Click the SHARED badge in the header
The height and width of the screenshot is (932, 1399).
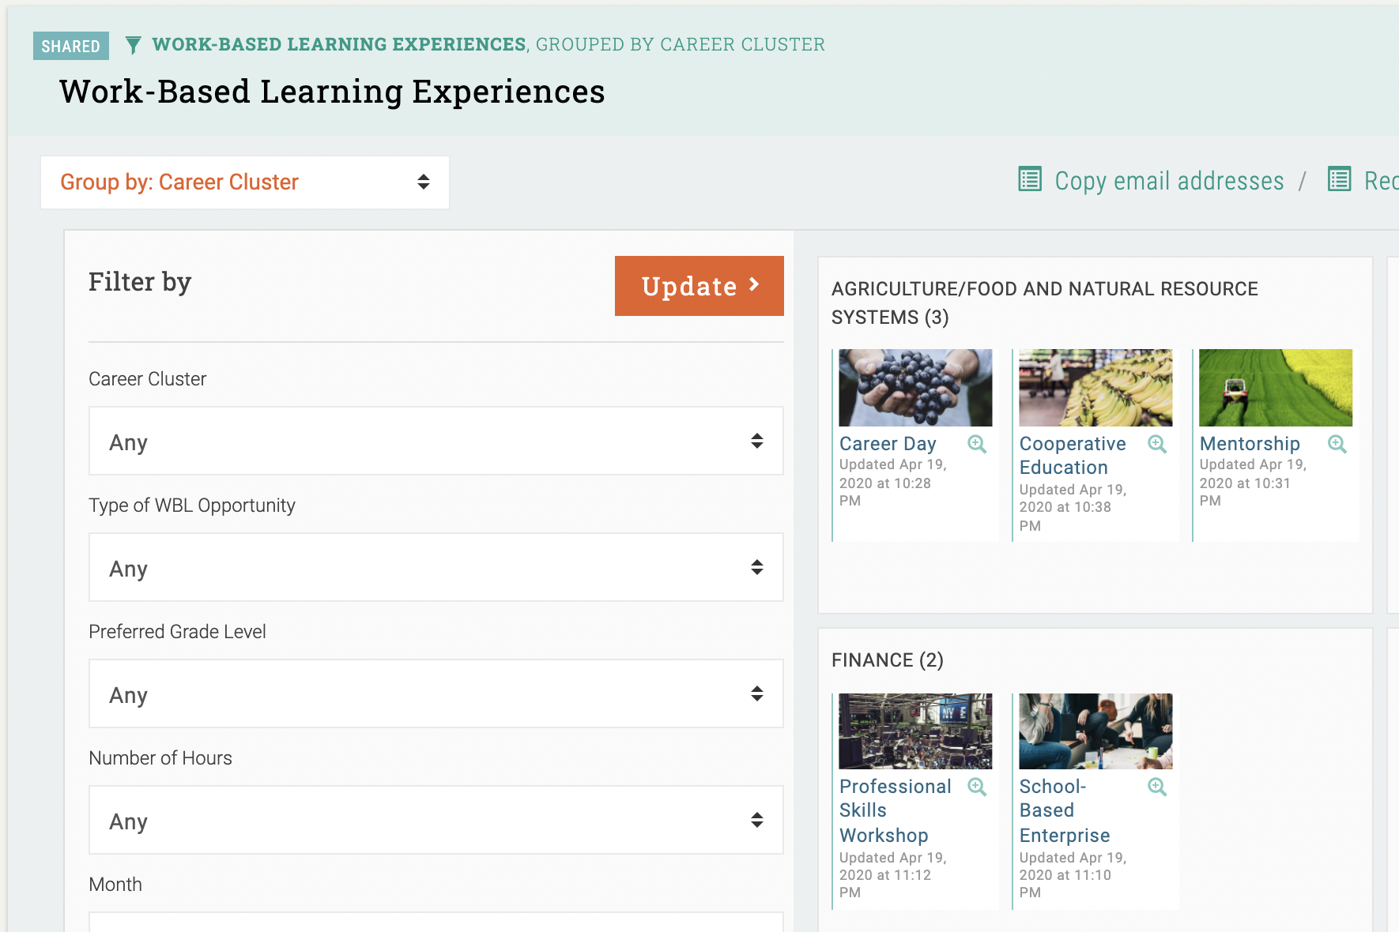[70, 46]
